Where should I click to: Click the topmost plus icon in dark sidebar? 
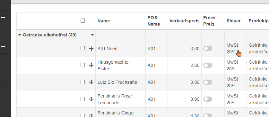[x=3, y=3]
